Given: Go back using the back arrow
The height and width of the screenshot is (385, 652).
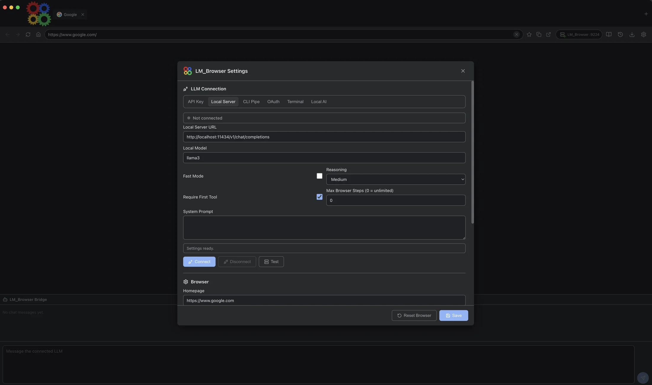Looking at the screenshot, I should (8, 35).
